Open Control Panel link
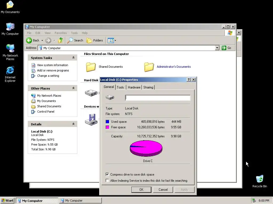The width and height of the screenshot is (273, 204). (x=46, y=112)
